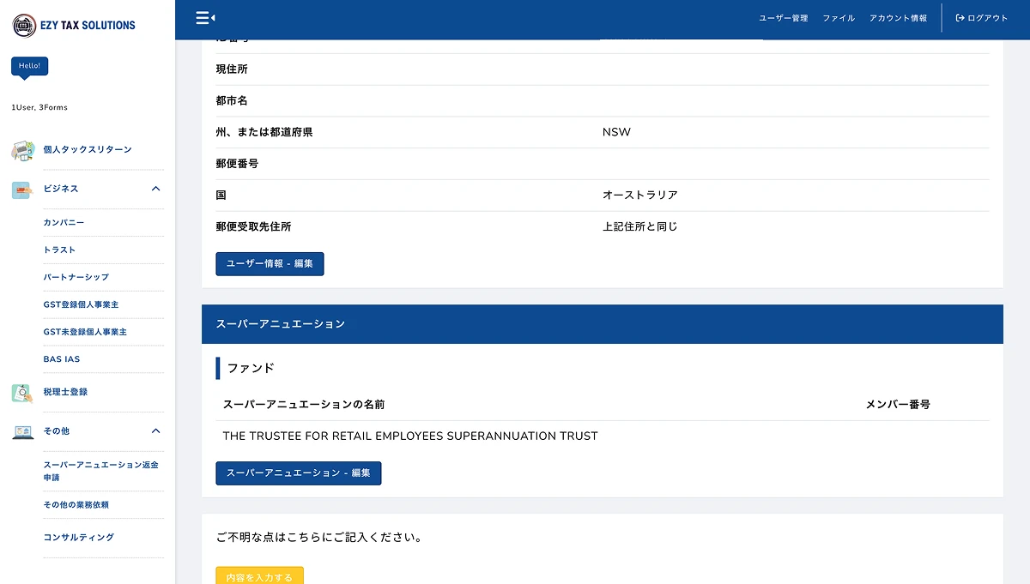This screenshot has height=584, width=1030.
Task: Select スーパーアニュエーション返金申請 in the sidebar
Action: 100,471
